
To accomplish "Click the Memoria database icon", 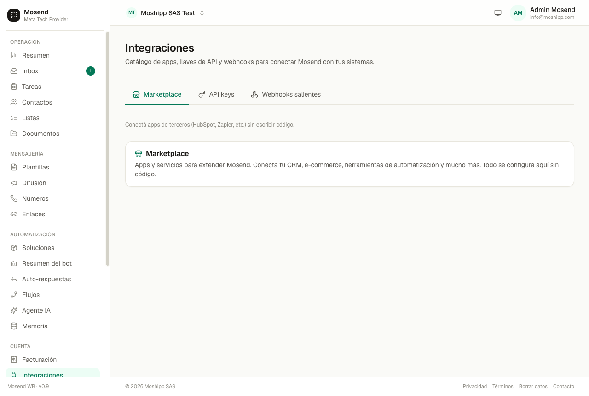I will click(14, 326).
